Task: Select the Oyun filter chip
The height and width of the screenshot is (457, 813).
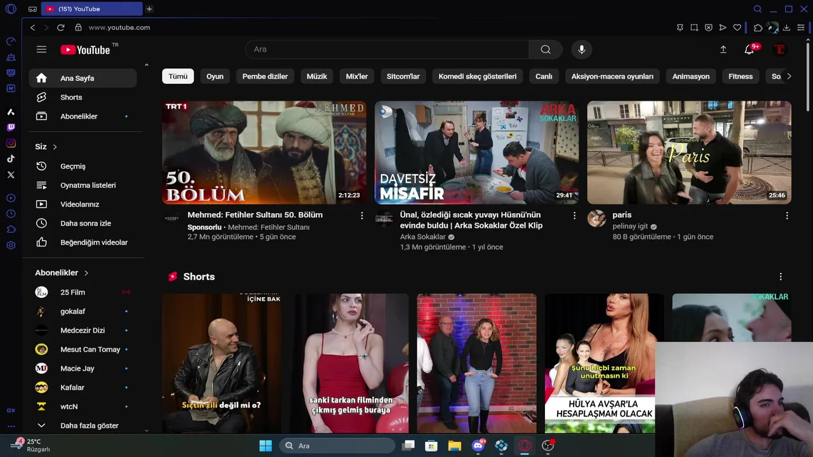Action: click(x=215, y=76)
